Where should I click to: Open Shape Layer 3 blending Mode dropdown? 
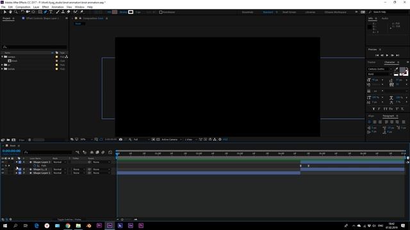coord(60,162)
